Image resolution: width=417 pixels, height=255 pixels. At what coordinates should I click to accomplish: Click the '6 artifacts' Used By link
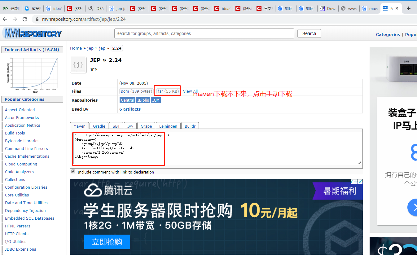(129, 109)
